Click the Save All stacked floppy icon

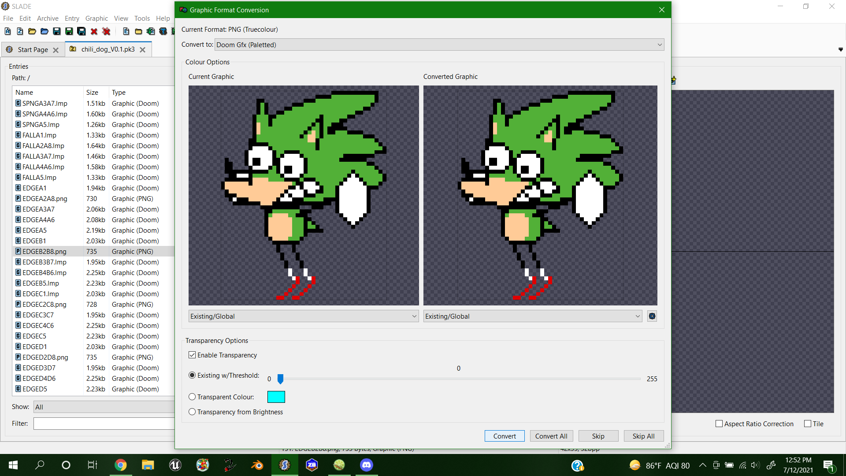(82, 31)
